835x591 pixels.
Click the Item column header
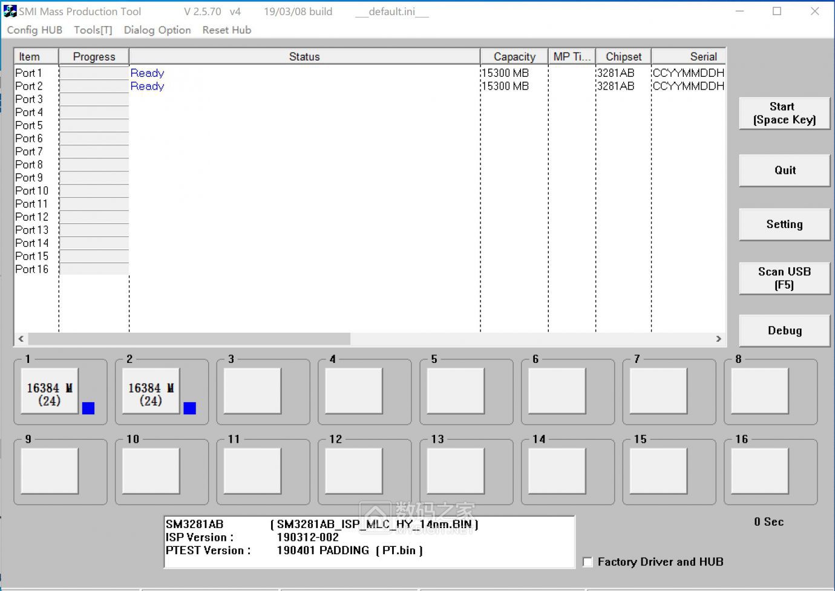(36, 56)
